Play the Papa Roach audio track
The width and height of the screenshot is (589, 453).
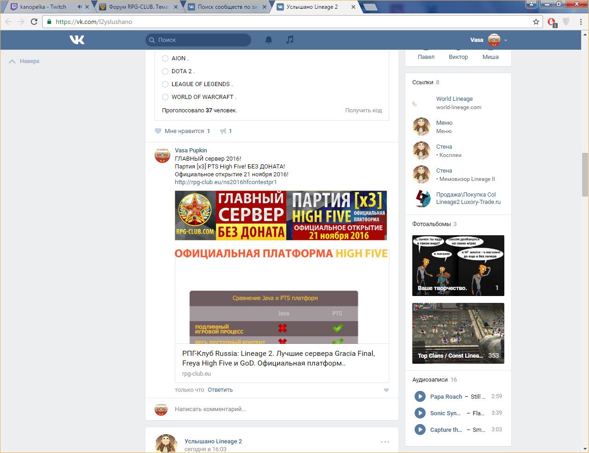[x=420, y=396]
